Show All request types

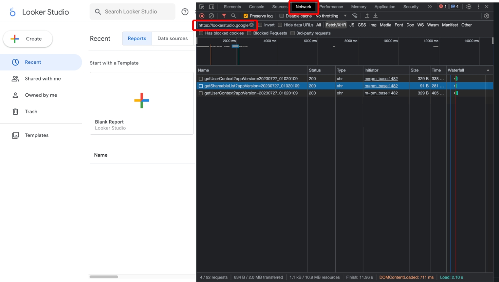point(319,25)
